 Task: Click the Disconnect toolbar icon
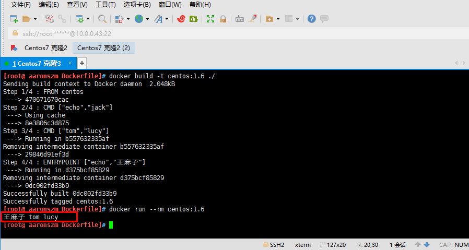tap(50, 19)
